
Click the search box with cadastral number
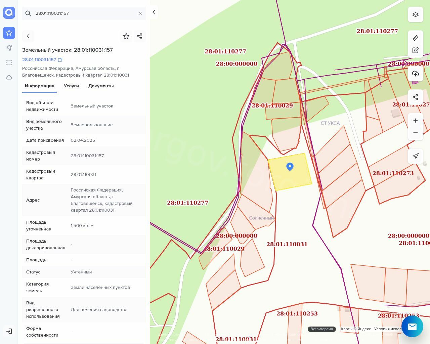pos(84,13)
